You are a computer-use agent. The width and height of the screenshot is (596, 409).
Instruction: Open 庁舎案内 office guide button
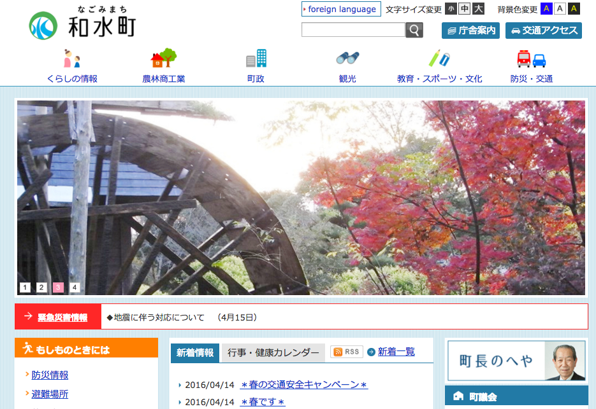(x=470, y=31)
